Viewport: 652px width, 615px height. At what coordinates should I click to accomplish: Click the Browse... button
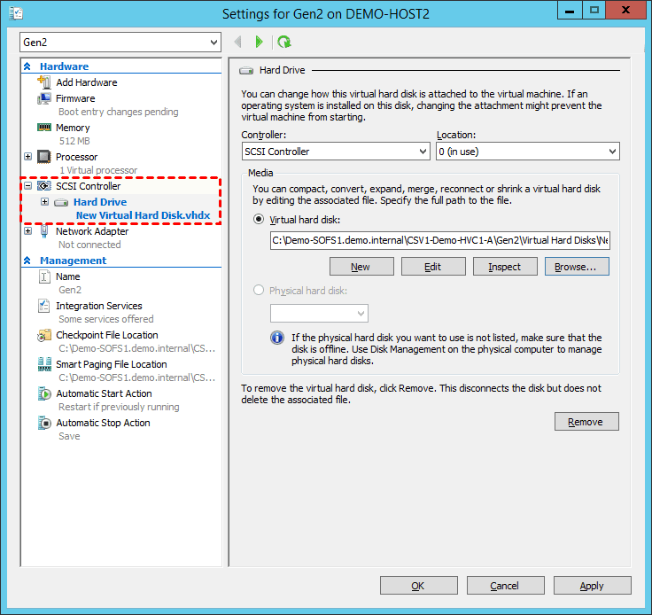(577, 267)
